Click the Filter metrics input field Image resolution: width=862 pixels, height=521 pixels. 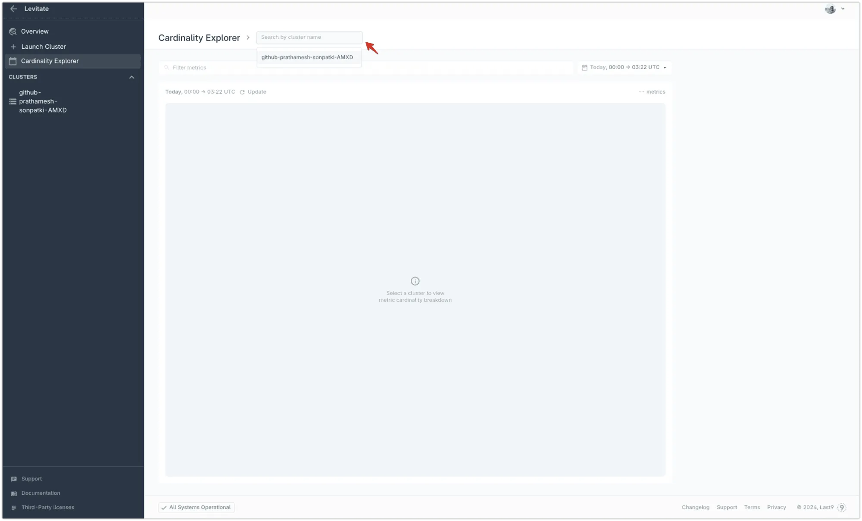[366, 68]
